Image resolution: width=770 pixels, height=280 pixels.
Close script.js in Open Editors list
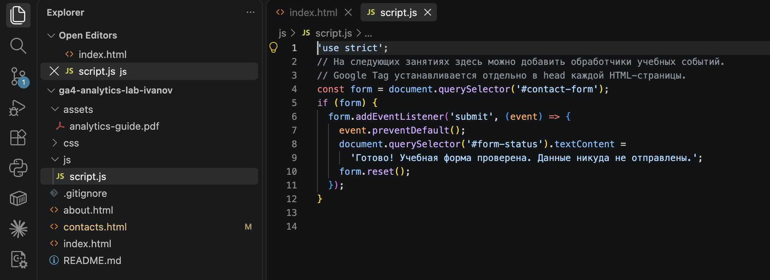pos(54,71)
